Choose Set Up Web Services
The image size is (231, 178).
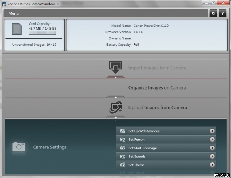tap(166, 131)
